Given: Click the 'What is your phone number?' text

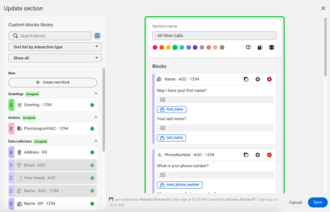Looking at the screenshot, I should tap(183, 166).
